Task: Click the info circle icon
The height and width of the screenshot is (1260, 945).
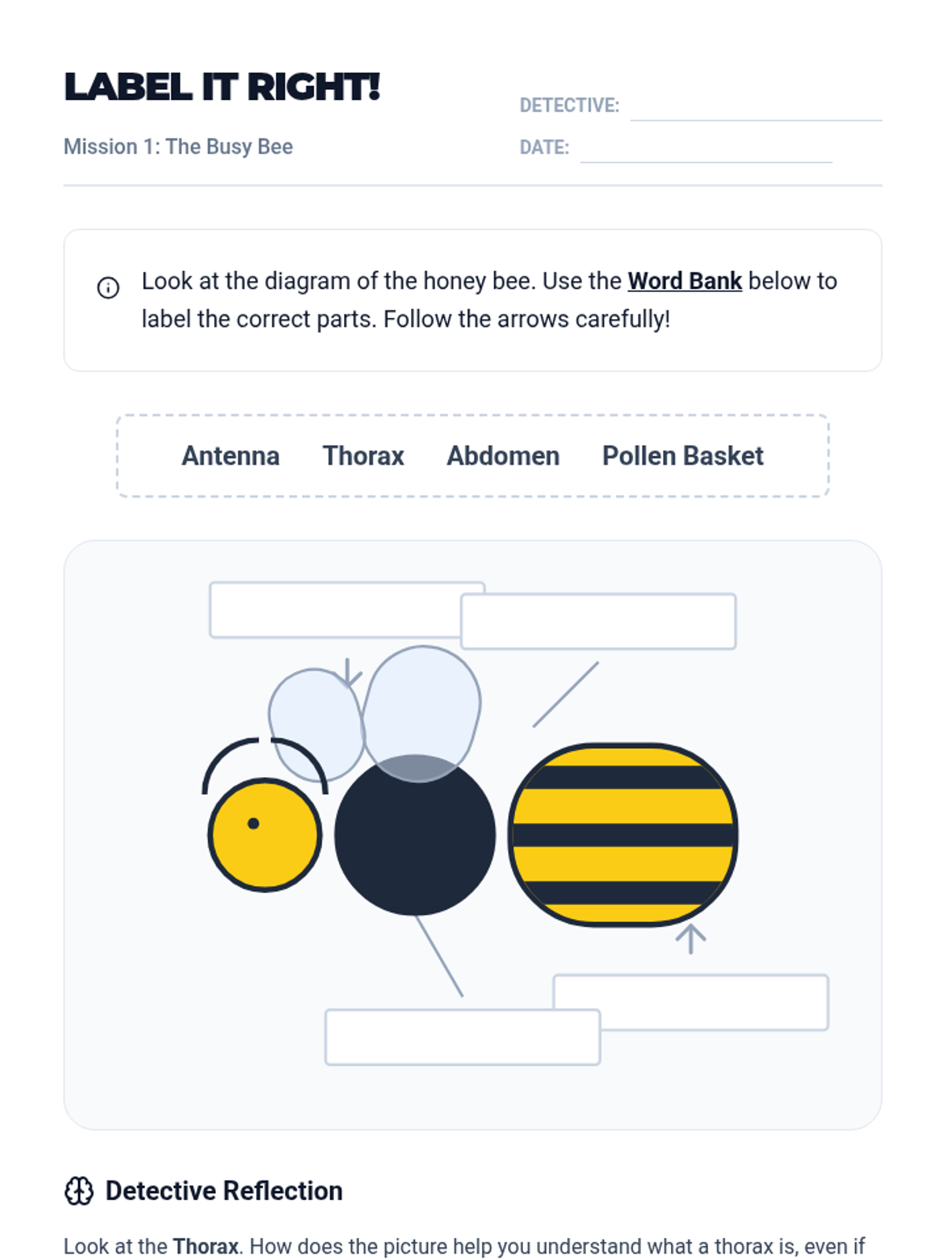Action: [x=108, y=287]
